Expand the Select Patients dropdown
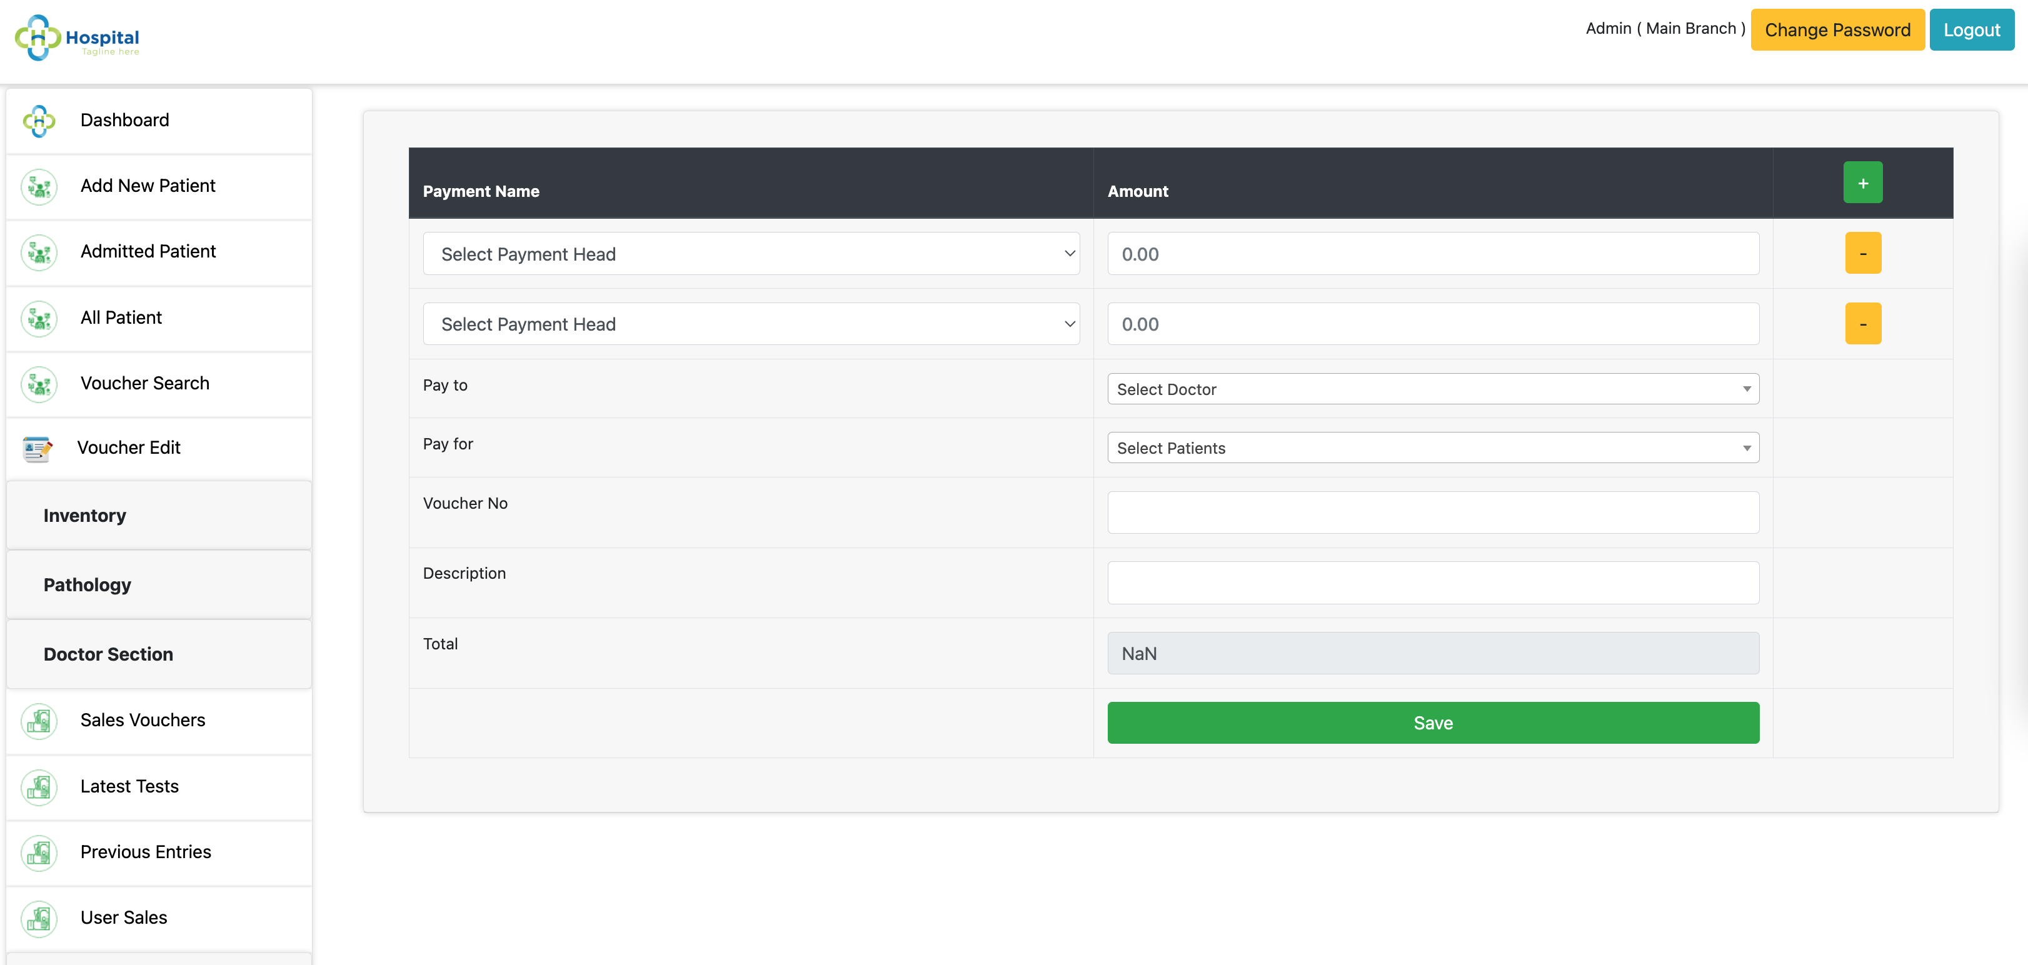The image size is (2028, 965). (1433, 448)
